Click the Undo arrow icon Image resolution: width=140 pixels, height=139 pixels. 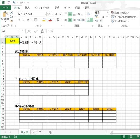pos(14,3)
